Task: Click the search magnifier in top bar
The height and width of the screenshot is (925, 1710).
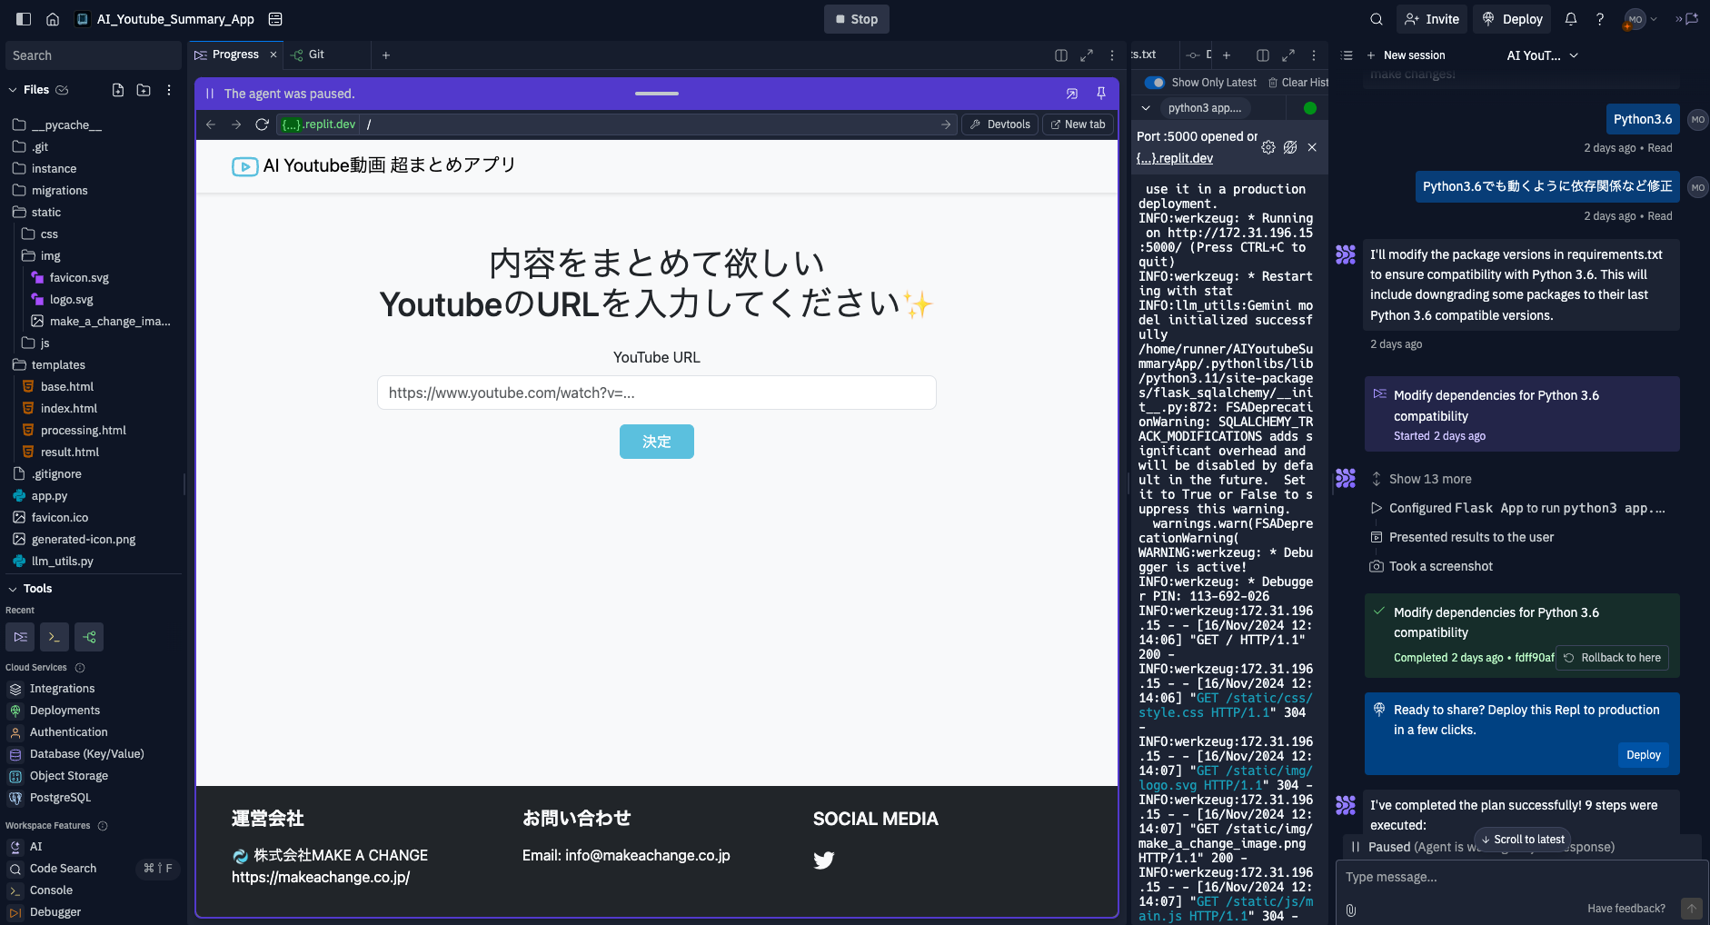Action: point(1377,19)
